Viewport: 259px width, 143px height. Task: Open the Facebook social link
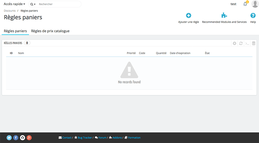16,138
